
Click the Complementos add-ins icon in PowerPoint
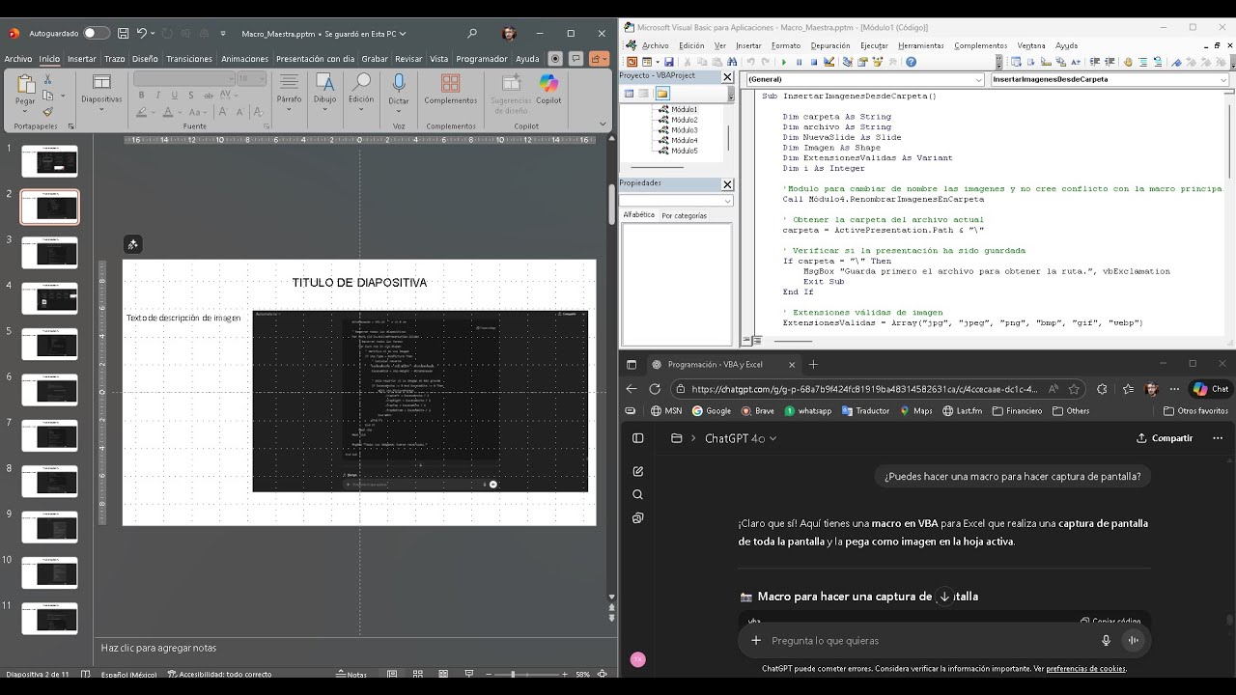(x=450, y=84)
